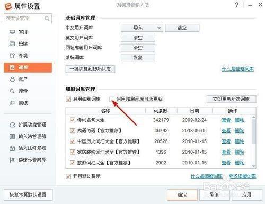265x204 pixels.
Task: Click the cell list scrollbar thumb
Action: pyautogui.click(x=254, y=131)
